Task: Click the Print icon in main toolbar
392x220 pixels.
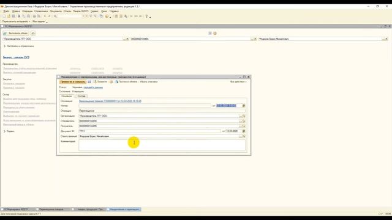Action: tap(34, 16)
